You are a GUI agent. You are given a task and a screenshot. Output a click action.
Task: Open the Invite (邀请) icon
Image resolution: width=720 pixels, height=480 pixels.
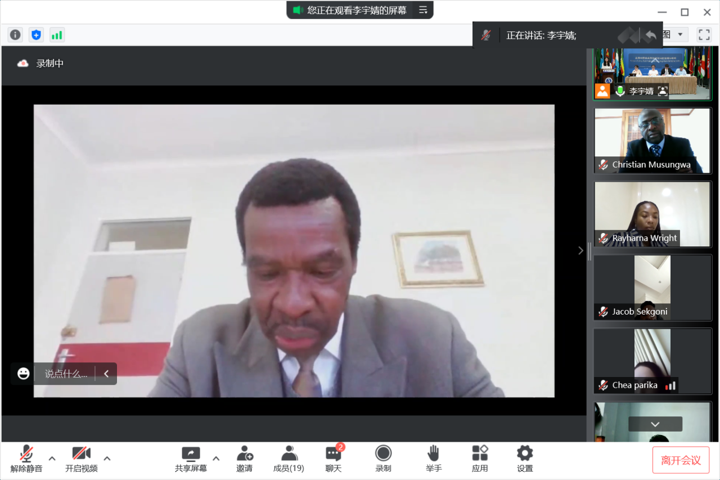(x=245, y=459)
